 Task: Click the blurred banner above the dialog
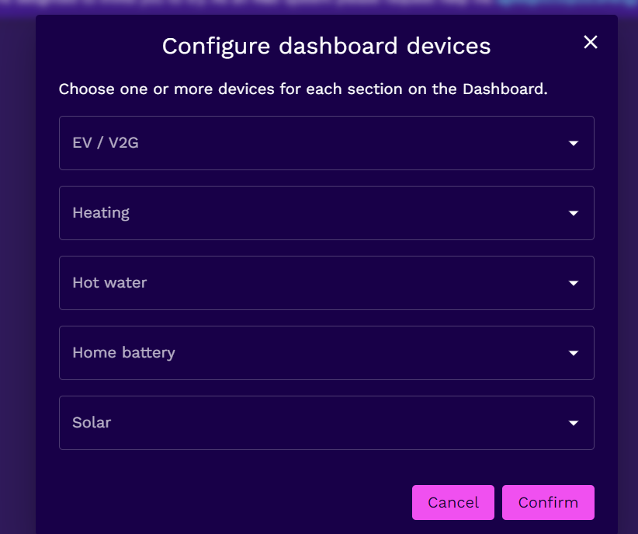pos(319,6)
